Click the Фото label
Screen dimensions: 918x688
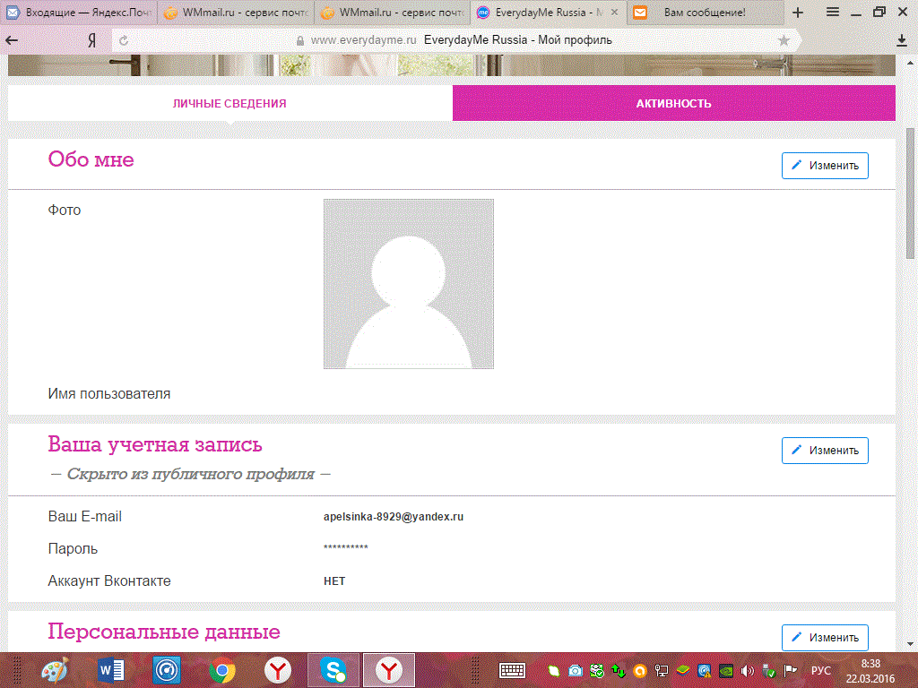(65, 210)
